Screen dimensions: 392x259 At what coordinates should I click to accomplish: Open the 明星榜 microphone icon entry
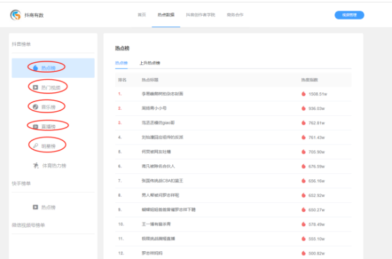35,146
